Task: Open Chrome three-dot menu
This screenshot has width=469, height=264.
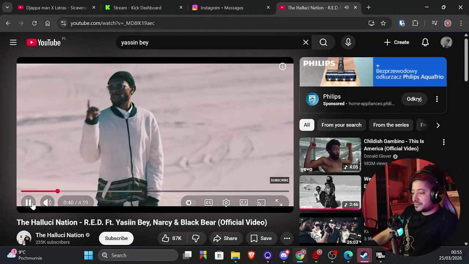Action: (x=461, y=23)
